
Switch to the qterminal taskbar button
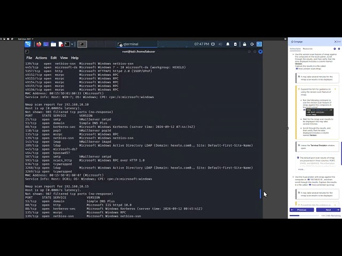137,44
